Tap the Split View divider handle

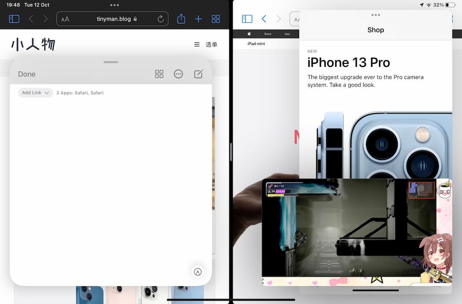(x=231, y=152)
